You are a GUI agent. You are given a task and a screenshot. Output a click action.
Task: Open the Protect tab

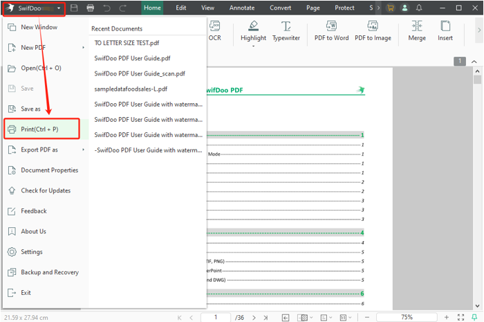344,8
